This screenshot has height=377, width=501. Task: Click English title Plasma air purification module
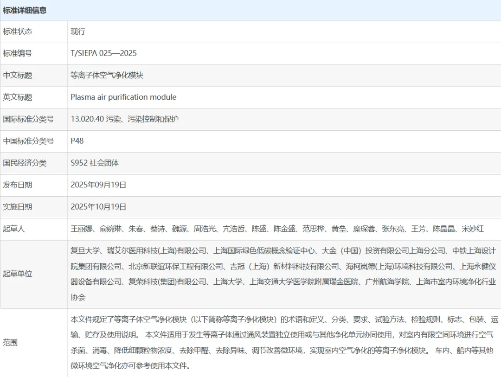point(123,97)
